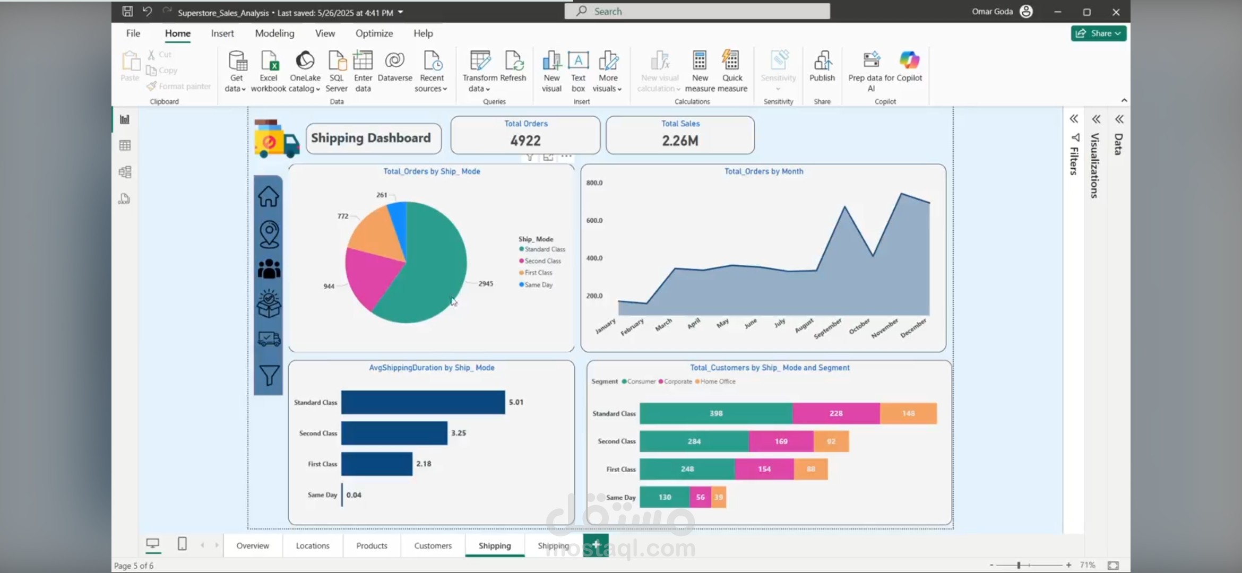Switch to Model view in left rail
This screenshot has height=573, width=1242.
[125, 172]
